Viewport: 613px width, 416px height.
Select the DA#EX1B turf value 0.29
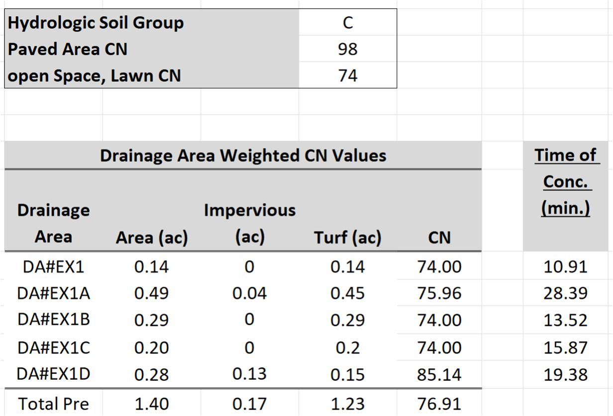pyautogui.click(x=348, y=321)
